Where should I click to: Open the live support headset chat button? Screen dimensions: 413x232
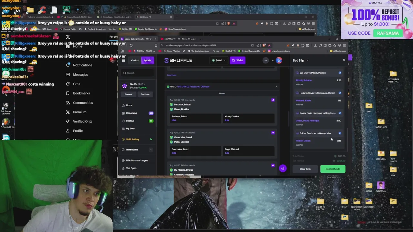(x=283, y=169)
